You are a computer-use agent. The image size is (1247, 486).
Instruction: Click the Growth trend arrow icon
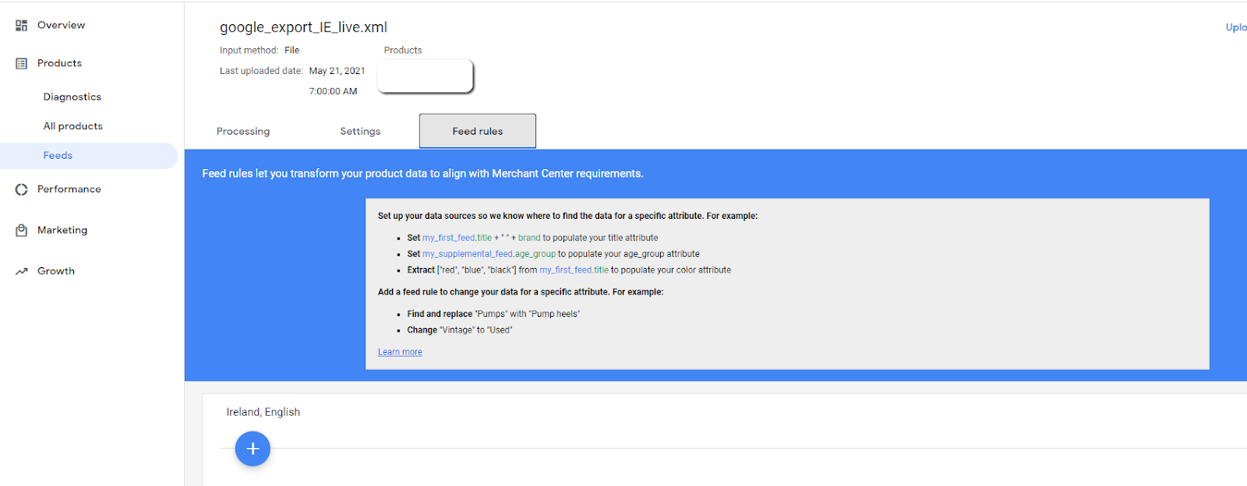[21, 272]
